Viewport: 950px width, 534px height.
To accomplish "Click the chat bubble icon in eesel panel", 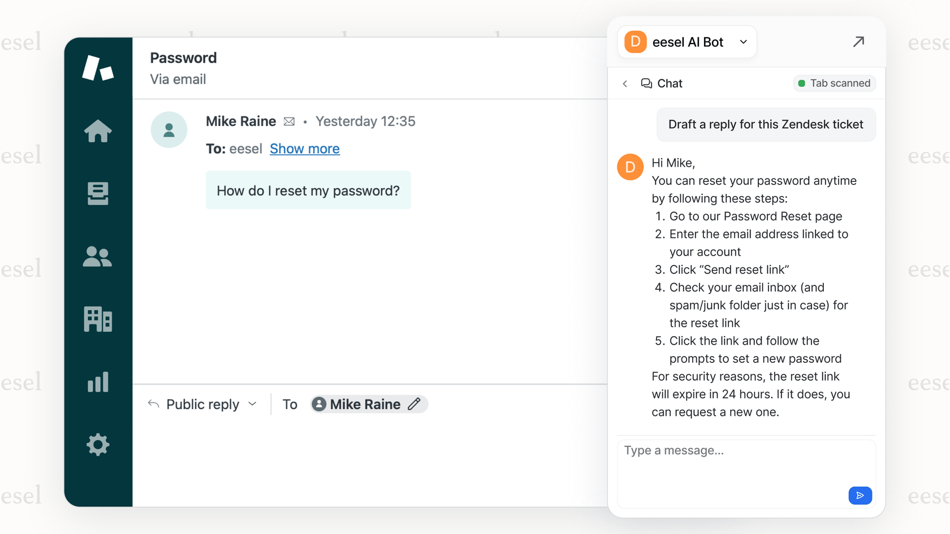I will point(646,83).
